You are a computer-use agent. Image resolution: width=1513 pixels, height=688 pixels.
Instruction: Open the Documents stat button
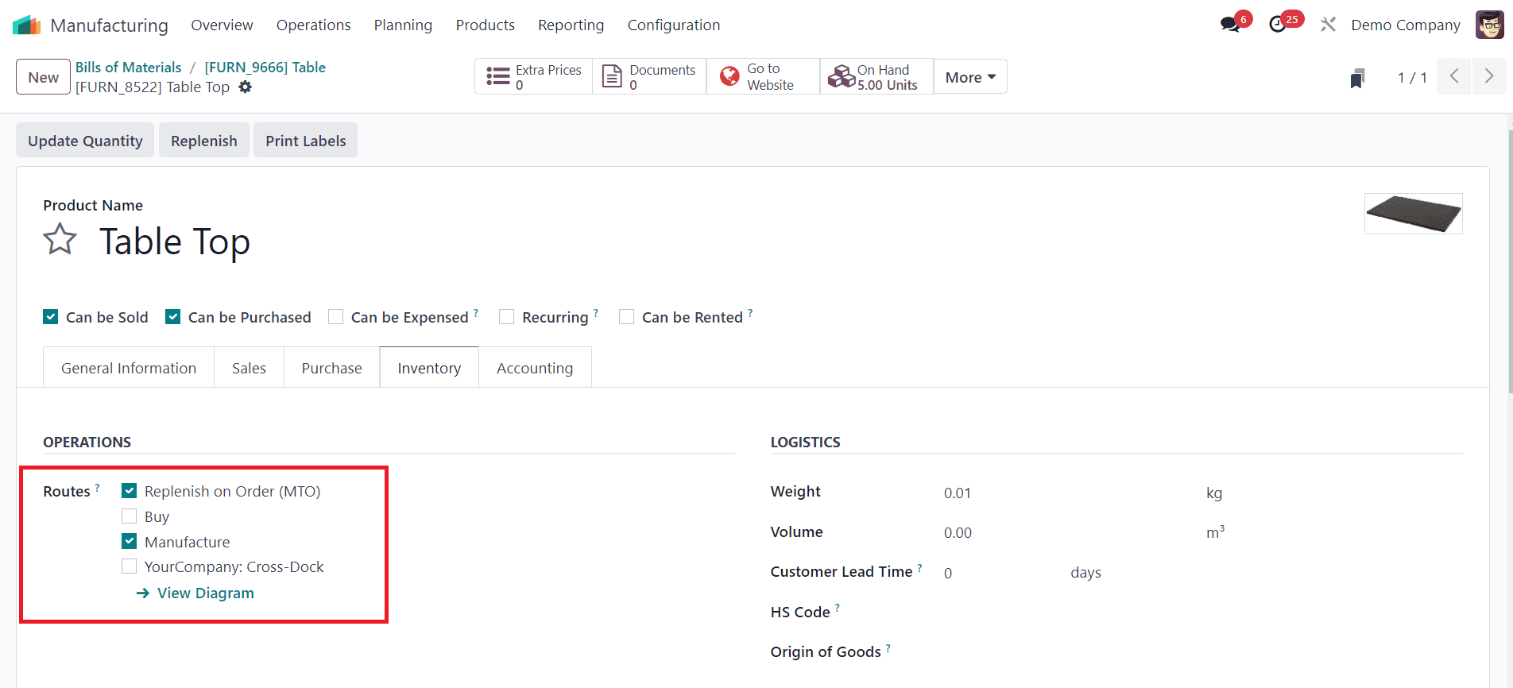pyautogui.click(x=649, y=77)
